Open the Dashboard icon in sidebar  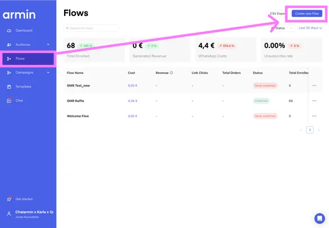[9, 31]
